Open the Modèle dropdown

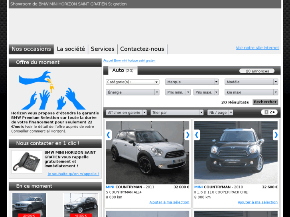(x=251, y=82)
